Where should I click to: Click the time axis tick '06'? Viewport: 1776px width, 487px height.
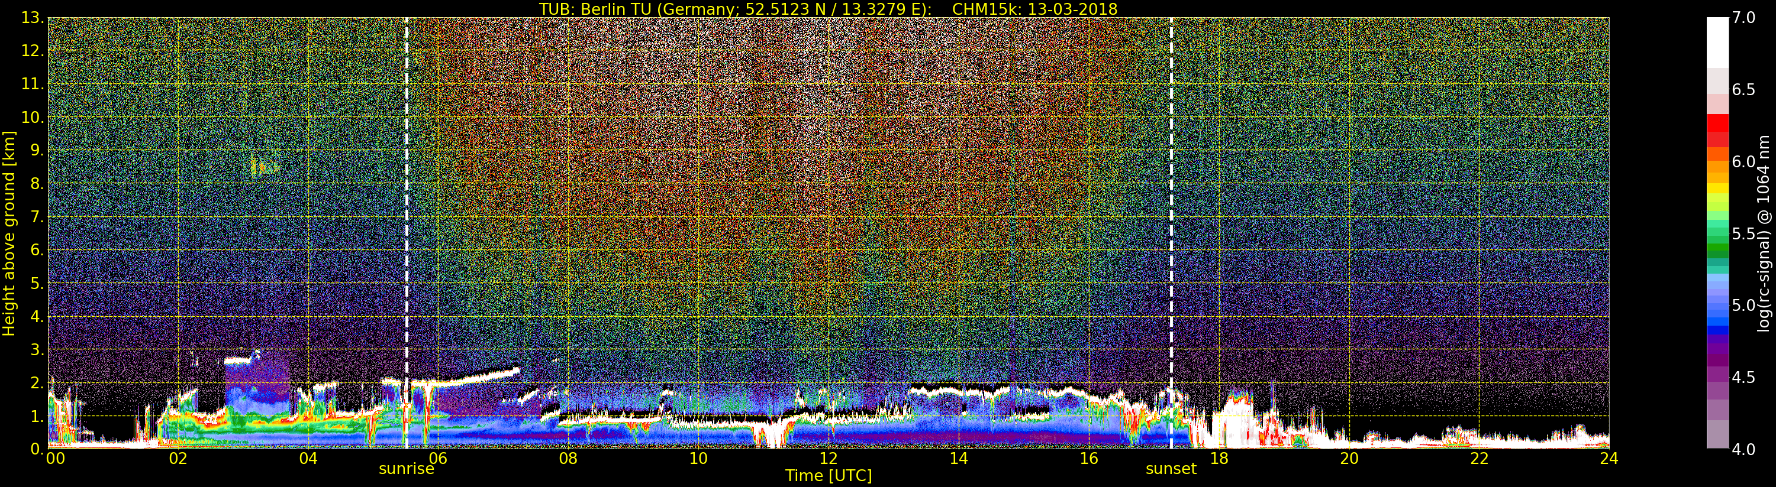[439, 459]
